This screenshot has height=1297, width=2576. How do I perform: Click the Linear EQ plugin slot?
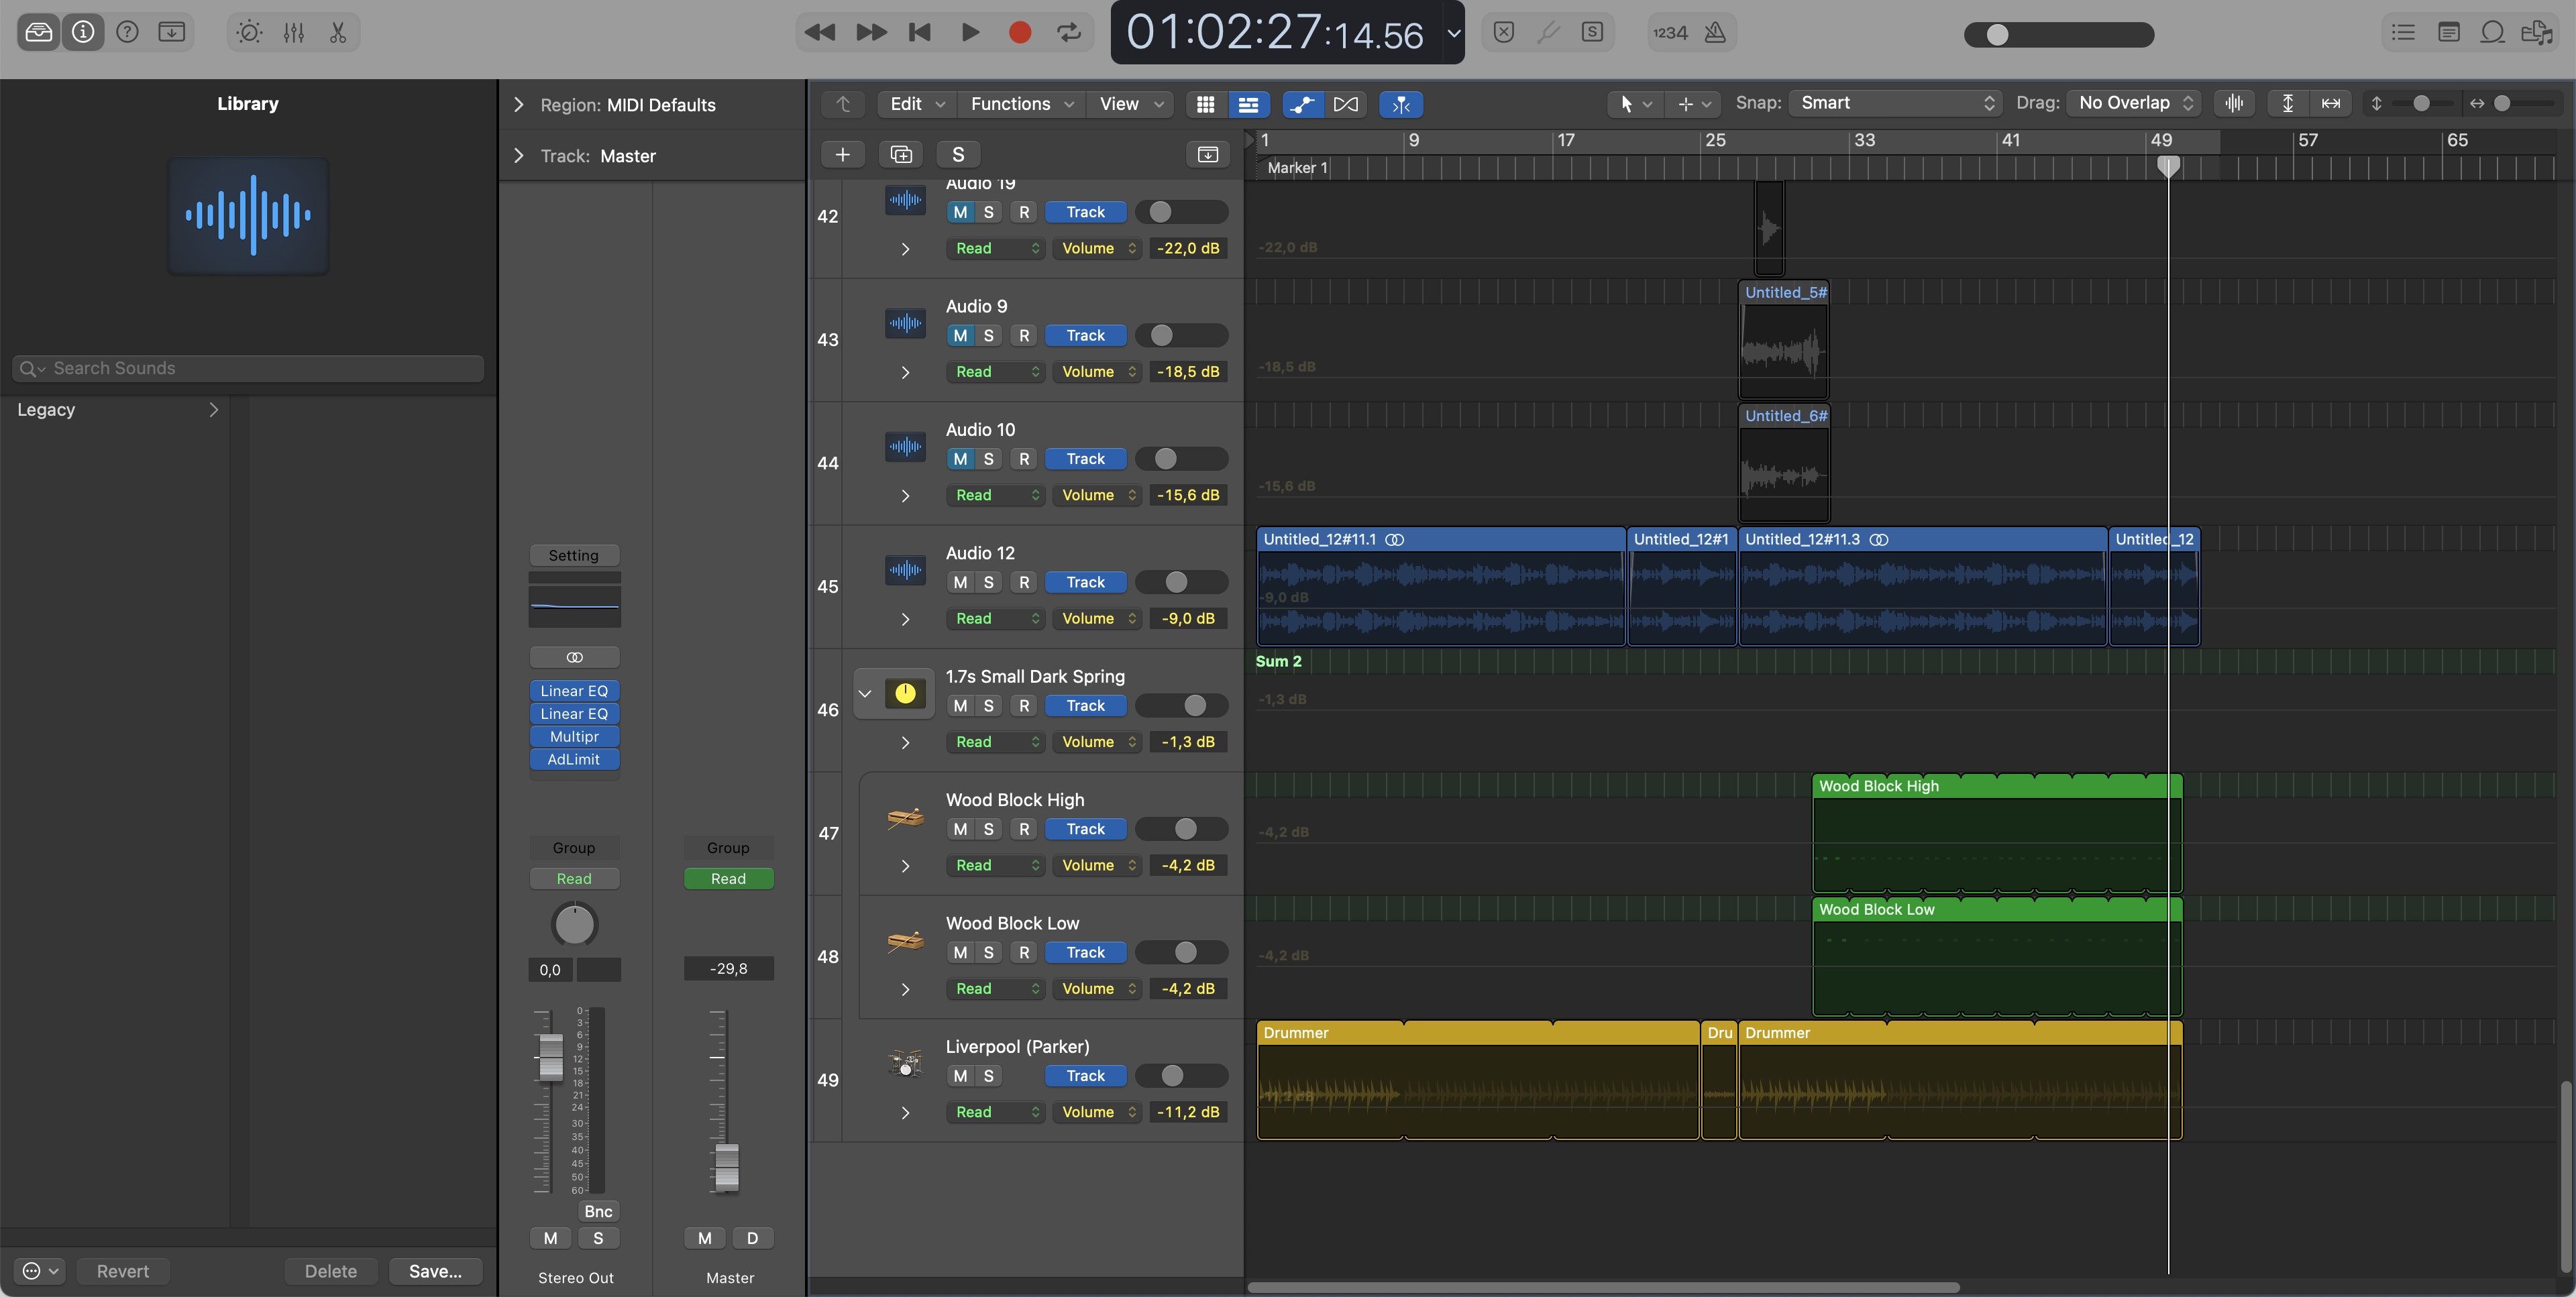pos(574,691)
